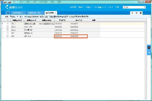Minimize the application window
The height and width of the screenshot is (101, 152).
(x=140, y=2)
